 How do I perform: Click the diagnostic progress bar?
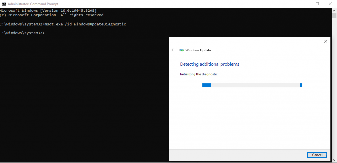click(252, 85)
